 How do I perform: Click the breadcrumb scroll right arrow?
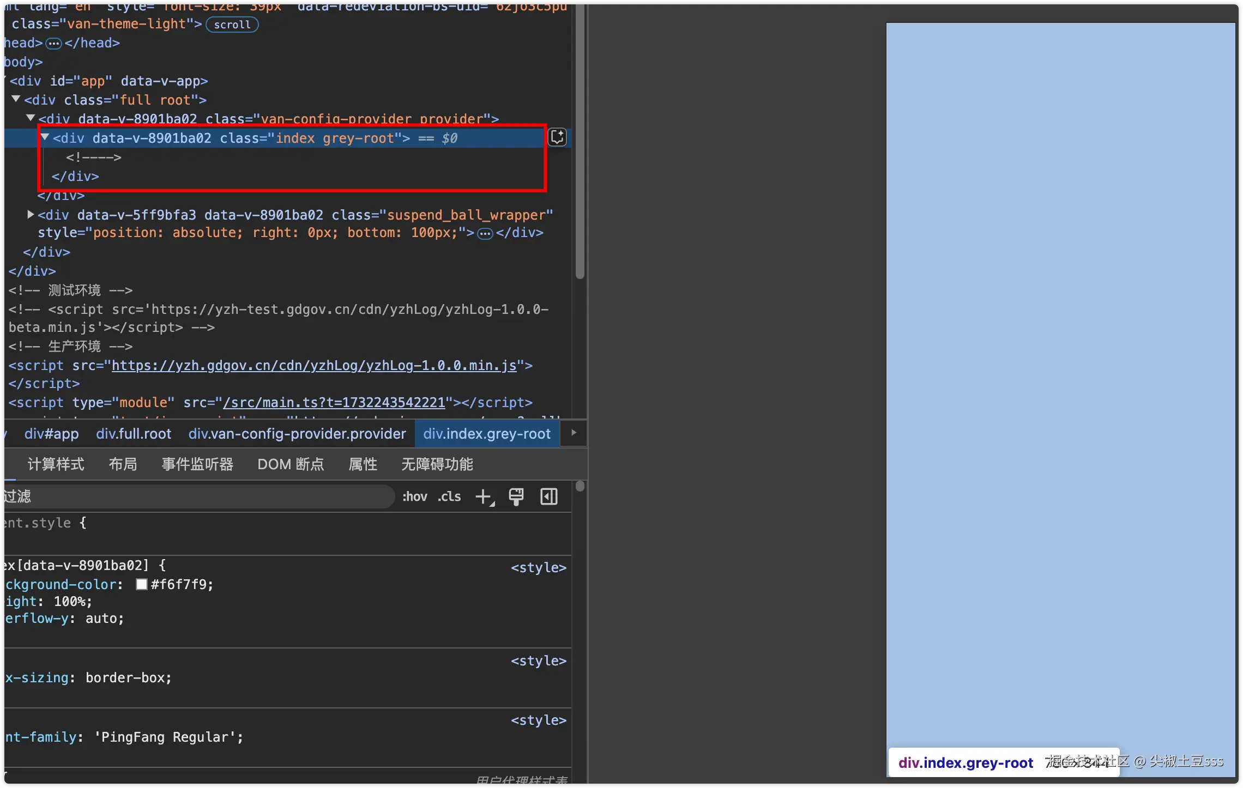coord(574,433)
